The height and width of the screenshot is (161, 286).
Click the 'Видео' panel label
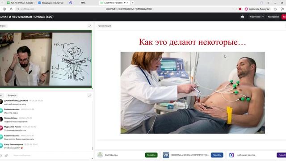tap(3, 26)
